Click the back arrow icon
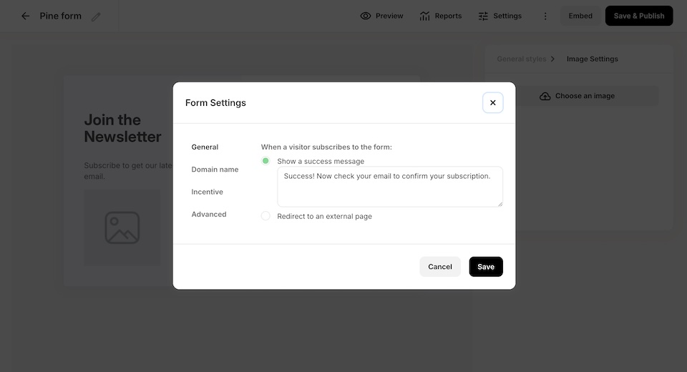The width and height of the screenshot is (687, 372). tap(26, 16)
